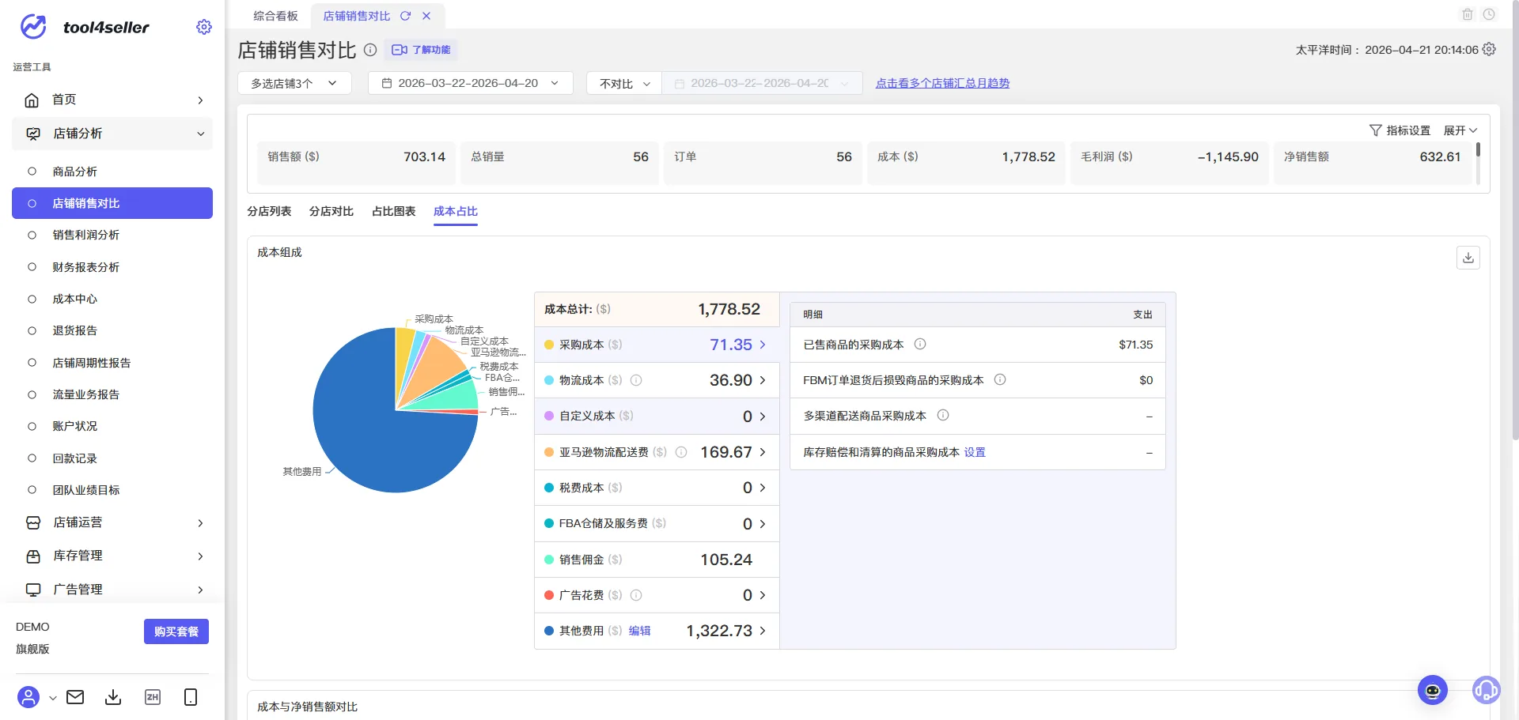This screenshot has width=1519, height=720.
Task: Expand the 店铺运营 sidebar section
Action: point(112,522)
